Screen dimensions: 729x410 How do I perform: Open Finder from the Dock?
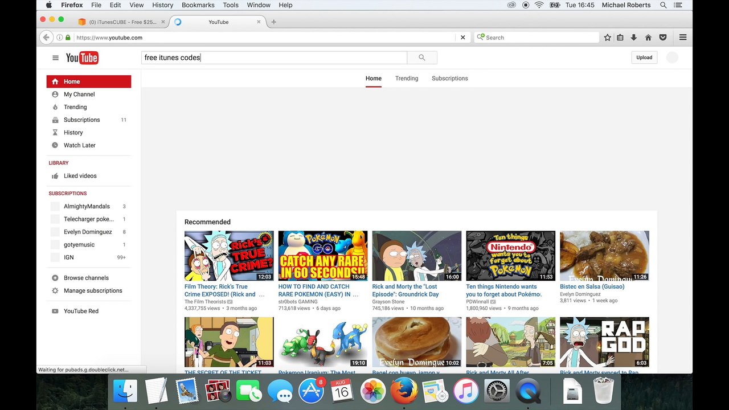(125, 391)
